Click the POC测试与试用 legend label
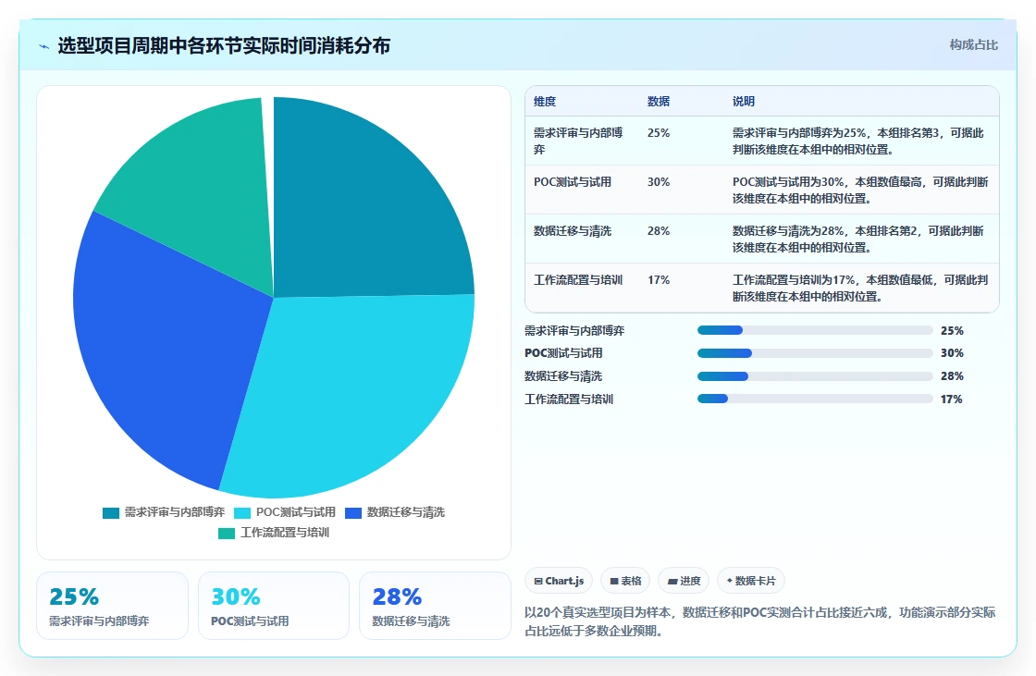The width and height of the screenshot is (1036, 676). pos(295,512)
